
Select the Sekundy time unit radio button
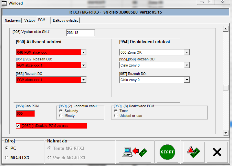tap(61, 110)
